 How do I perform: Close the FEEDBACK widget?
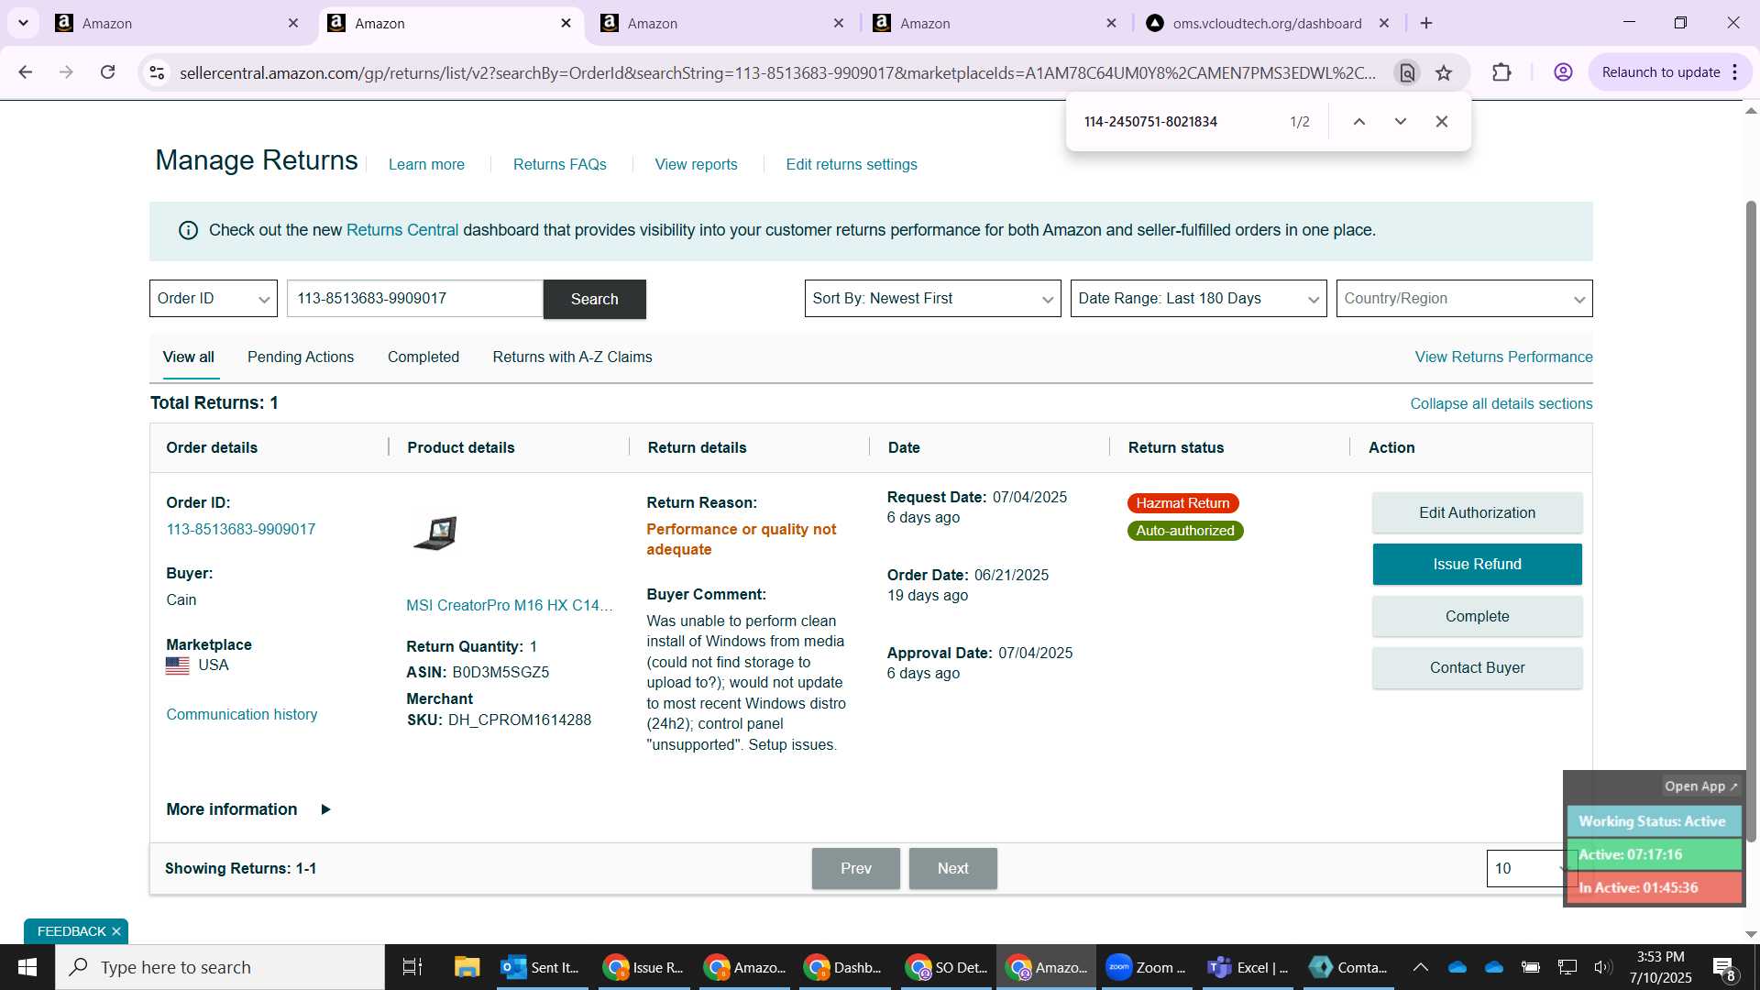pos(116,931)
